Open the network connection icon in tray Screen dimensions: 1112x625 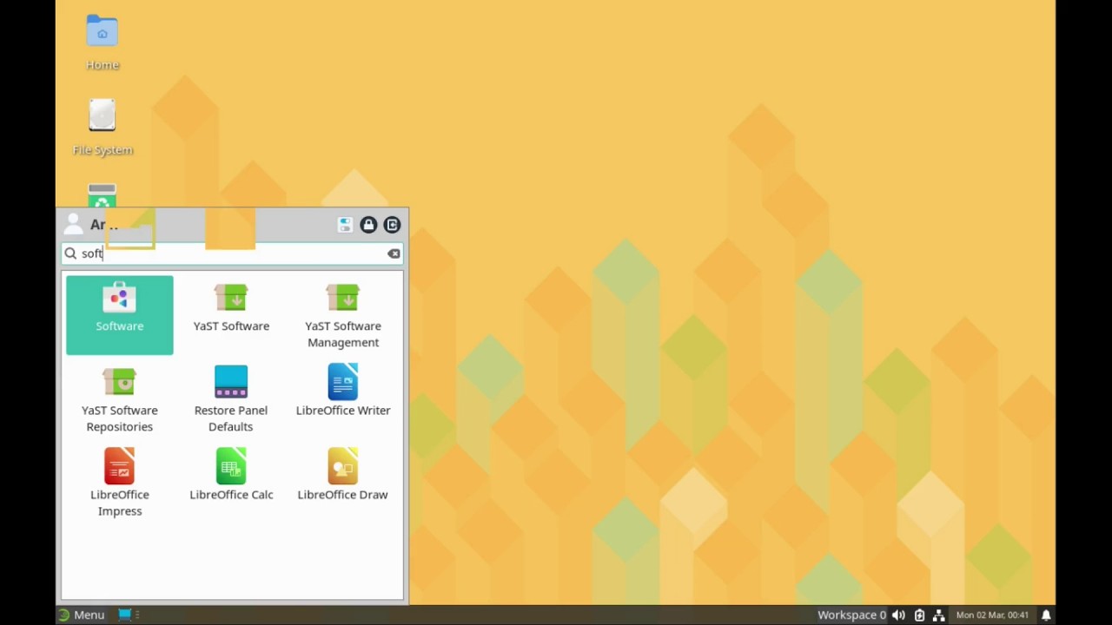(939, 615)
